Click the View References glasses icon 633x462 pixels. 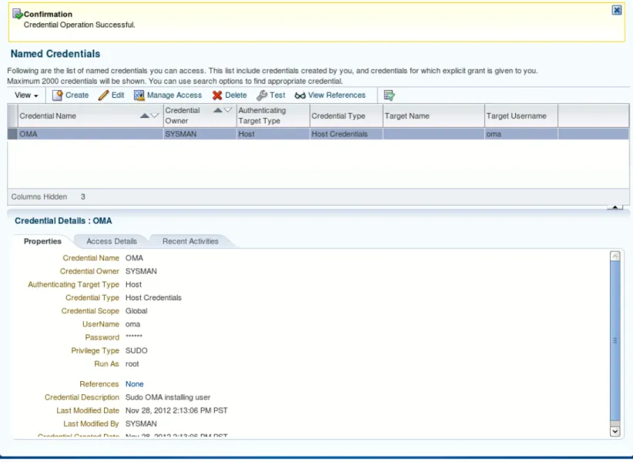tap(300, 95)
